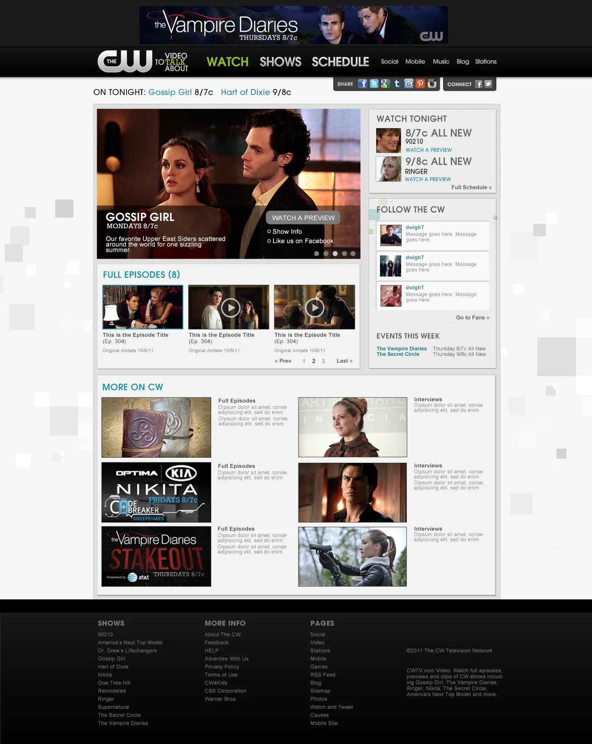Click the WATCH A PREVIEW button

point(303,218)
